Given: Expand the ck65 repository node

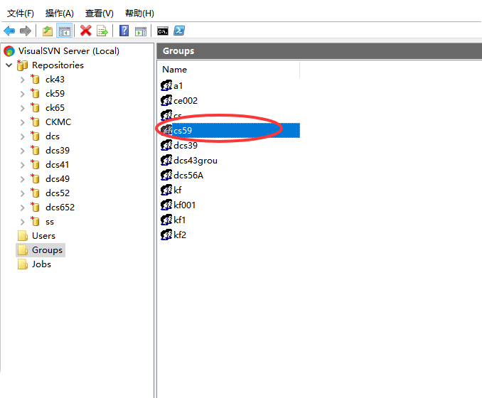Looking at the screenshot, I should click(22, 108).
